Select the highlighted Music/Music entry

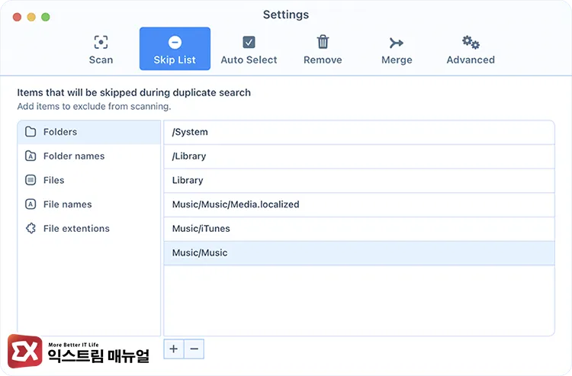pyautogui.click(x=359, y=252)
